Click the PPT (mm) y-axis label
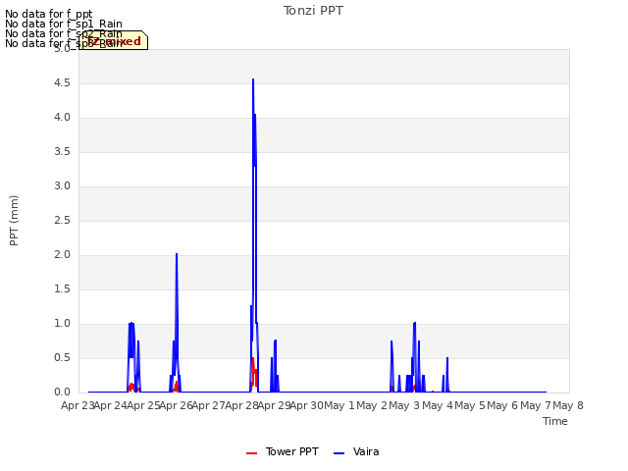Image resolution: width=628 pixels, height=471 pixels. click(14, 221)
